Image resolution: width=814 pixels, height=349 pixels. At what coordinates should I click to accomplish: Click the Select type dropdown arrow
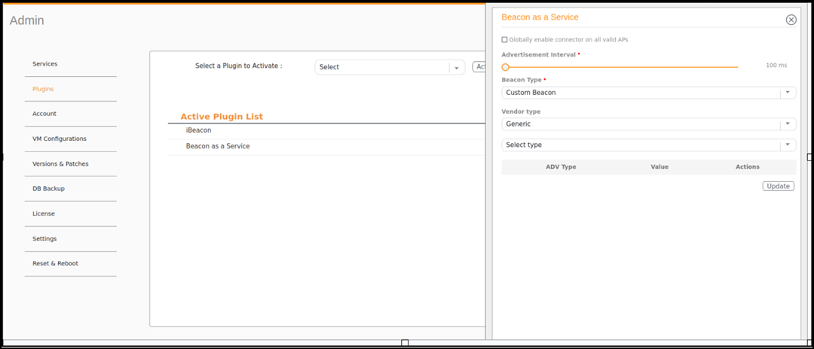(x=788, y=145)
